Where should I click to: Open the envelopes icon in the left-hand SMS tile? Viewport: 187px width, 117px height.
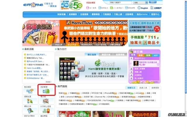click(x=30, y=91)
